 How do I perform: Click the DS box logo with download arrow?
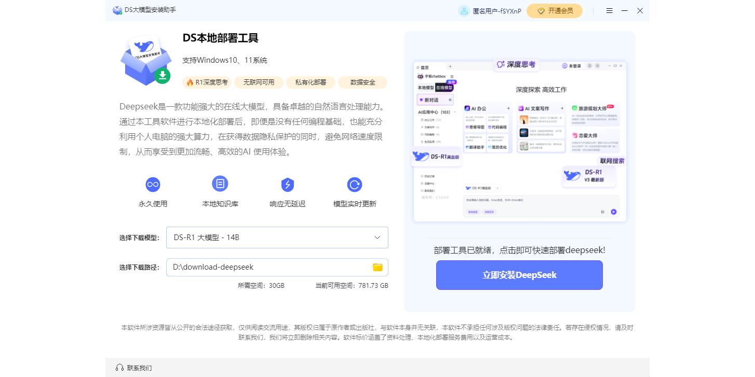(145, 61)
